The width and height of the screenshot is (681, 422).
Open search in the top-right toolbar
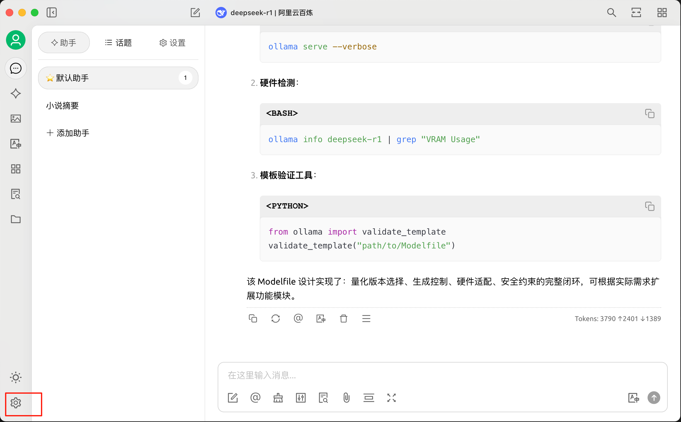pos(611,13)
